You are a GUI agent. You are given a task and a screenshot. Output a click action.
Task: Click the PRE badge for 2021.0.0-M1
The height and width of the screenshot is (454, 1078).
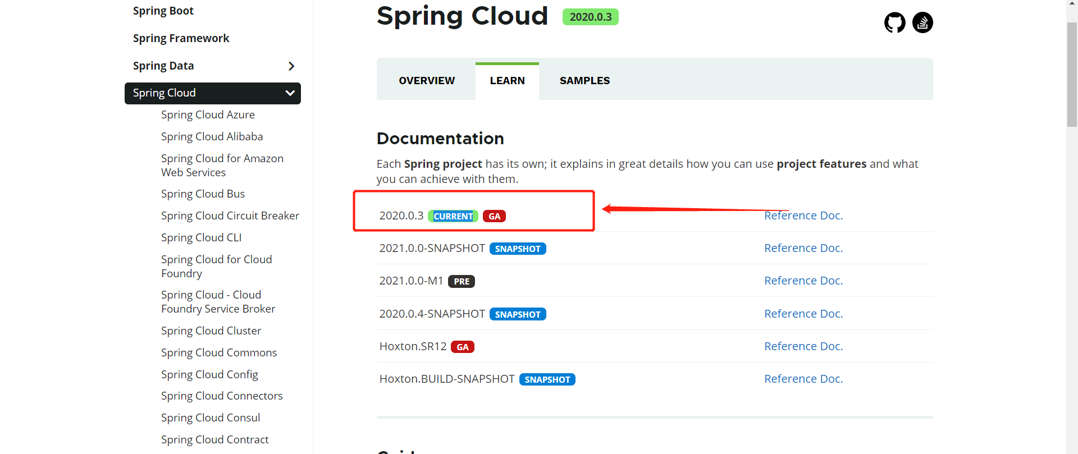pyautogui.click(x=462, y=281)
